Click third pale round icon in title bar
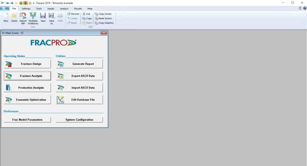The image size is (307, 166). coord(30,3)
